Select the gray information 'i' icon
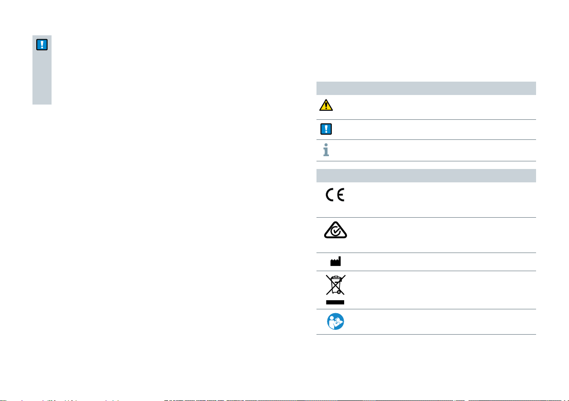 pos(326,150)
